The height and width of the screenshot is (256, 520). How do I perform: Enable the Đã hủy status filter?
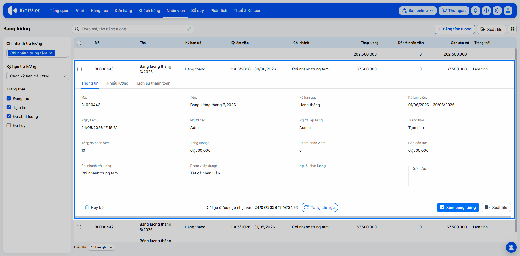(x=9, y=125)
